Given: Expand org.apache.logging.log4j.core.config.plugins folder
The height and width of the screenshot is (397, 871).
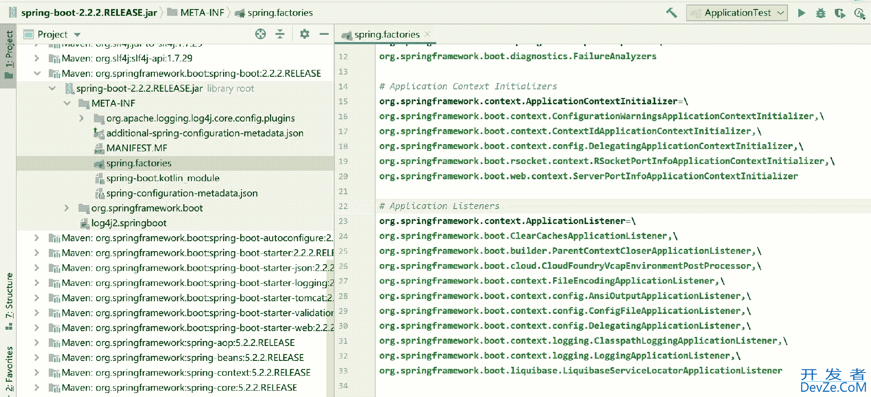Looking at the screenshot, I should coord(82,118).
